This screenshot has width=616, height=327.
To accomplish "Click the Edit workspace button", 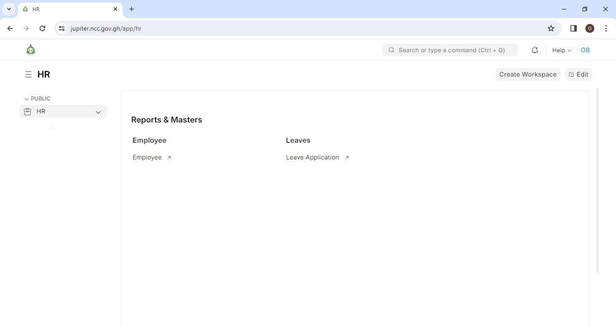I will [x=578, y=74].
